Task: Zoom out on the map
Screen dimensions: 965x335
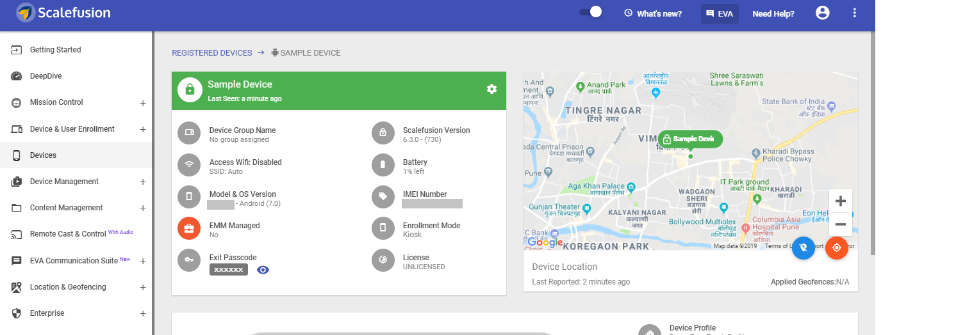Action: pos(841,224)
